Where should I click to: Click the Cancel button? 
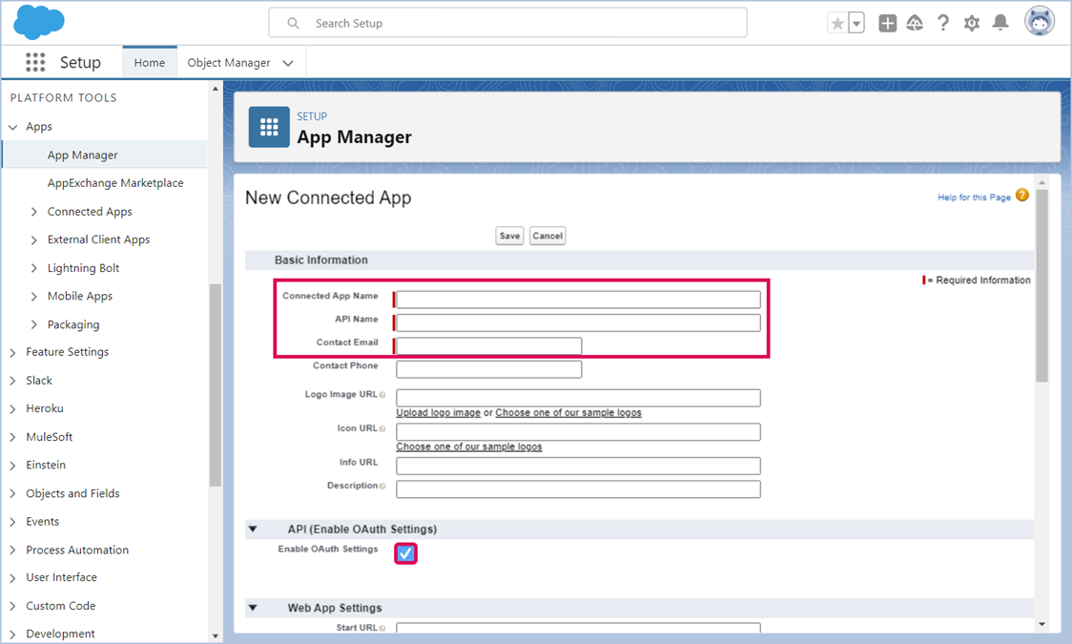pyautogui.click(x=547, y=236)
